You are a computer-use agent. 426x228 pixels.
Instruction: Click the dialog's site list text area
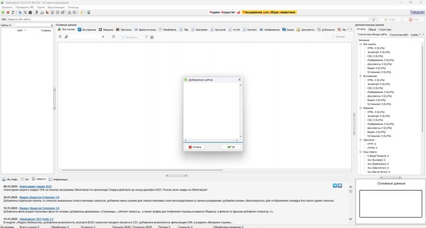pyautogui.click(x=211, y=111)
